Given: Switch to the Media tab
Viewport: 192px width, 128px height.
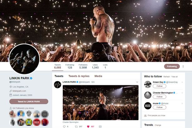Looking at the screenshot, I should point(98,76).
